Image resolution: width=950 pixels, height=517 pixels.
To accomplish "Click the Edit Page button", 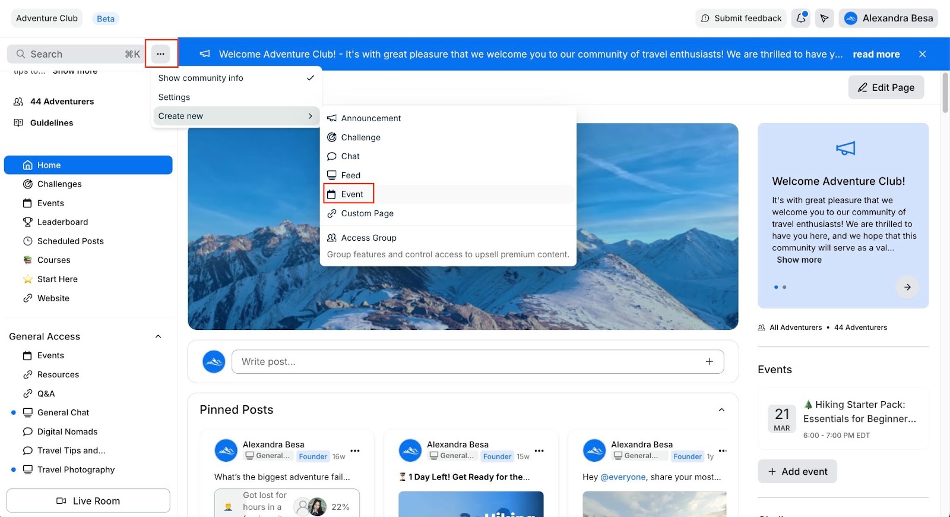I will [886, 87].
